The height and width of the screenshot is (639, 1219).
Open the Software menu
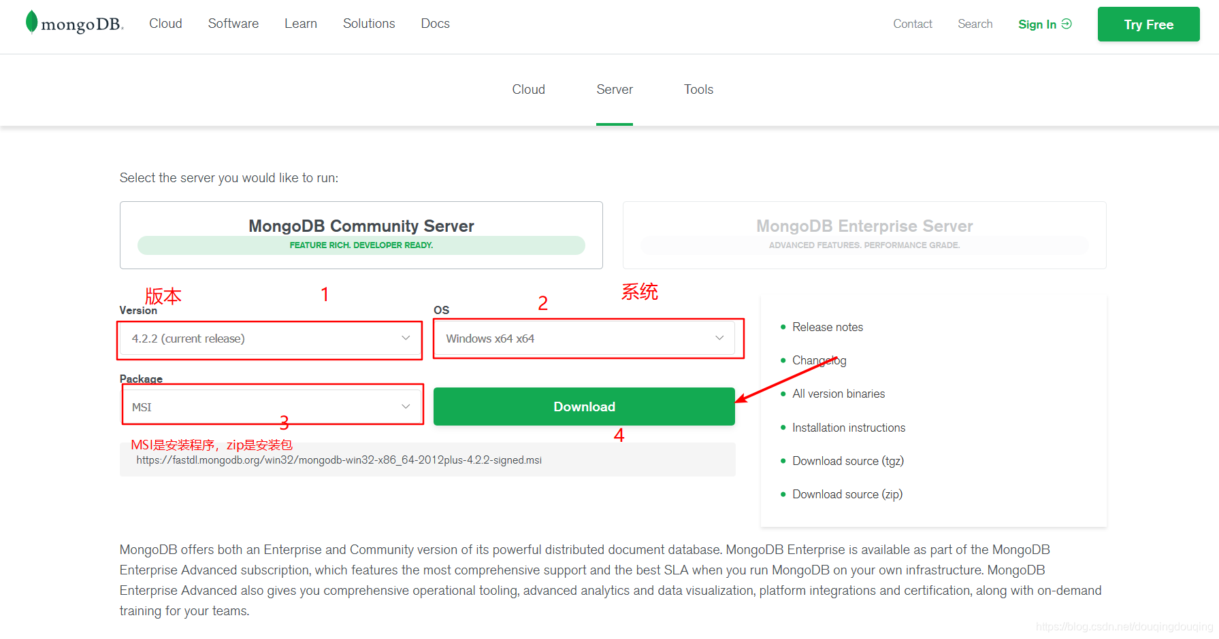(233, 24)
